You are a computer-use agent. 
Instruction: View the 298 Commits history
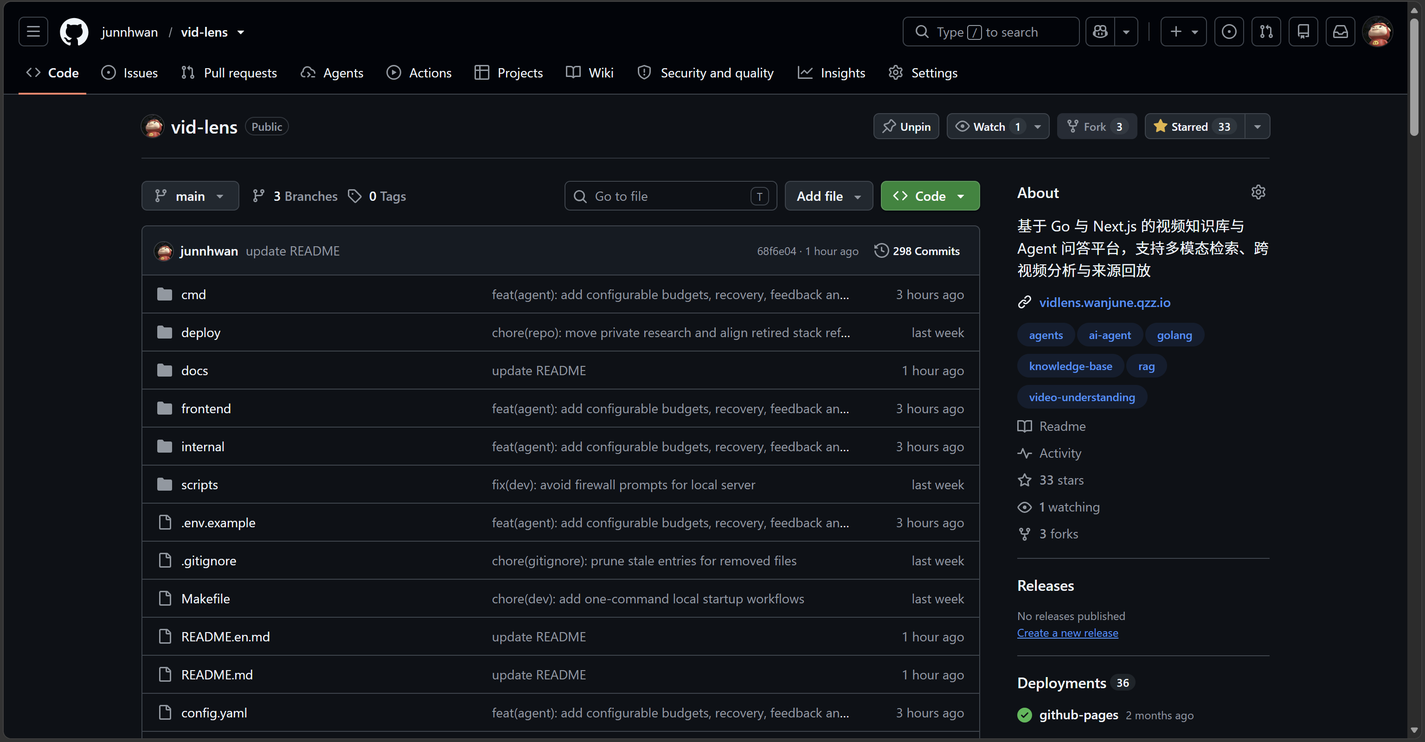tap(917, 251)
